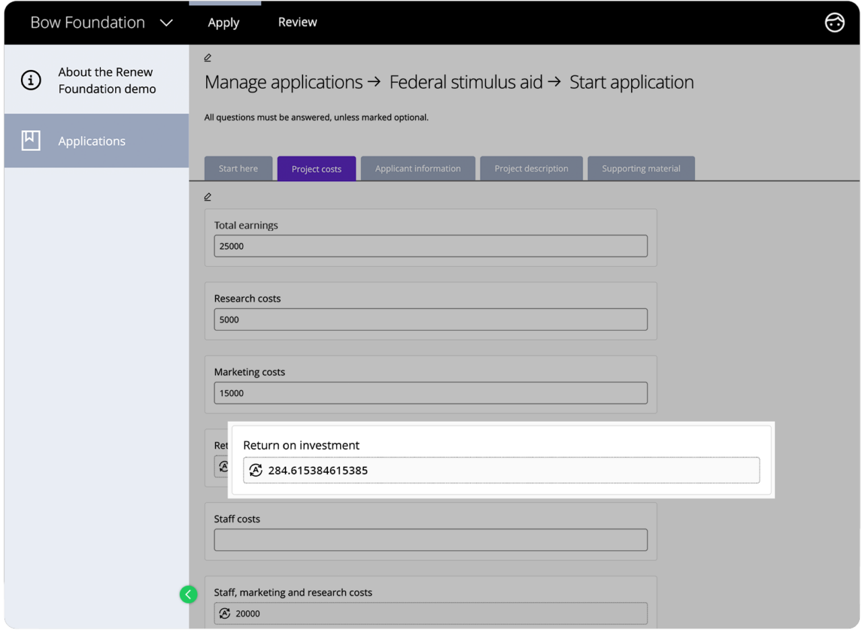Click the Federal stimulus aid breadcrumb
862x633 pixels.
point(466,82)
